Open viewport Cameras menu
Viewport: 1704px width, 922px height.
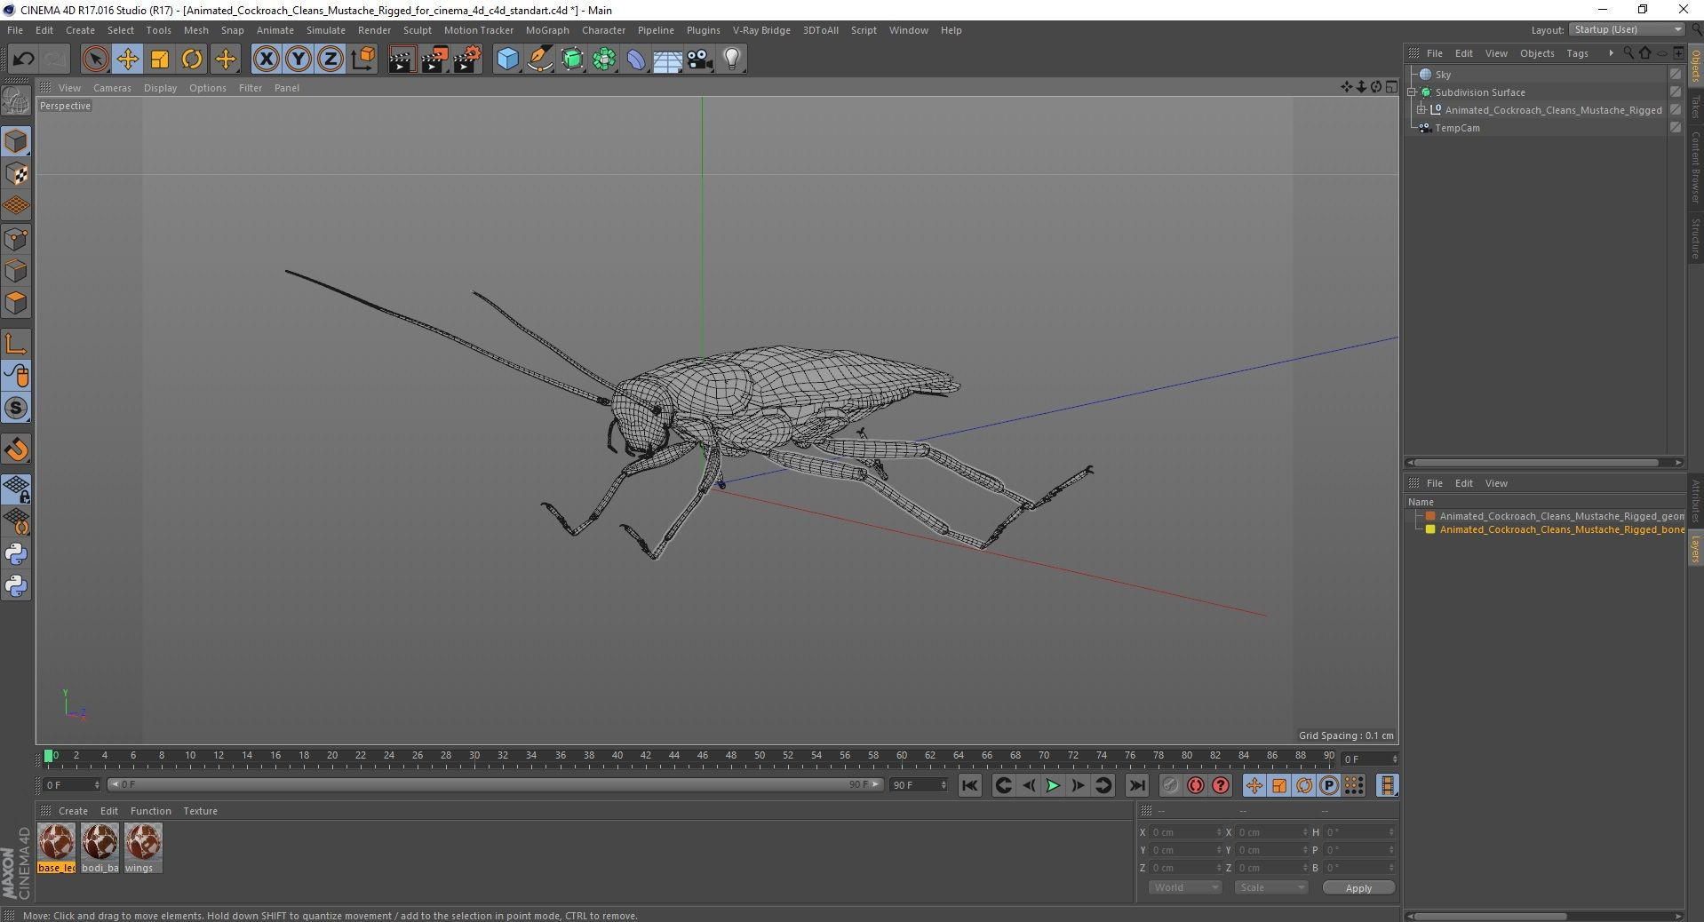click(112, 88)
